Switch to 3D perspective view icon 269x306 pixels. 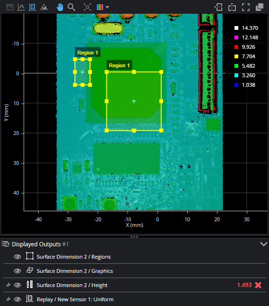[x=44, y=7]
